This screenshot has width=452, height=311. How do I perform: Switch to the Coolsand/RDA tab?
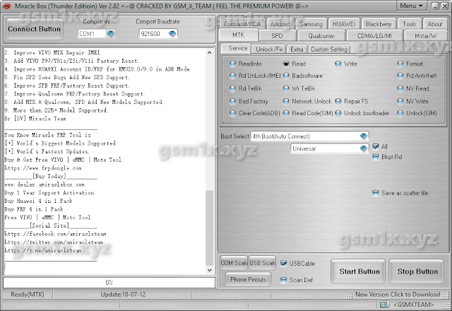[242, 24]
